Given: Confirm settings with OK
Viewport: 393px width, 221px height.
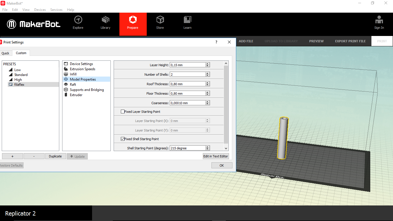Looking at the screenshot, I should [x=222, y=165].
